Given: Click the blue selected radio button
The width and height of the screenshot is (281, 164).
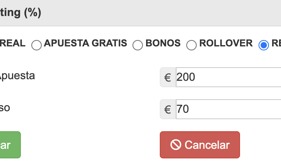Looking at the screenshot, I should pos(264,45).
